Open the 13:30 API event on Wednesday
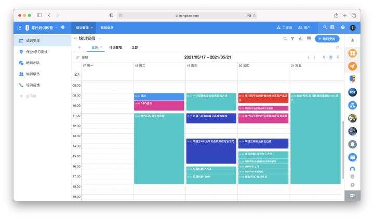374x219 pixels. point(211,151)
